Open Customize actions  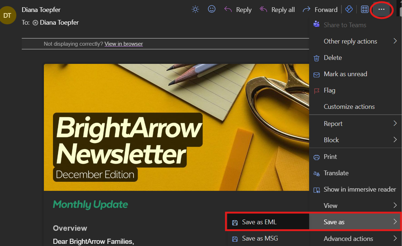click(x=355, y=107)
